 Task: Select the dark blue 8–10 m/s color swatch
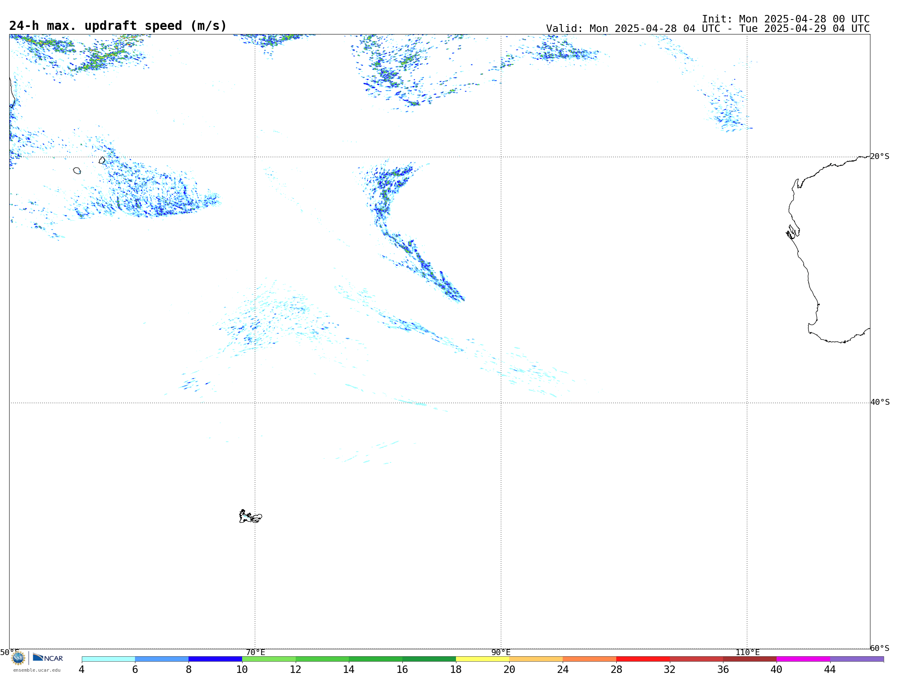(215, 659)
